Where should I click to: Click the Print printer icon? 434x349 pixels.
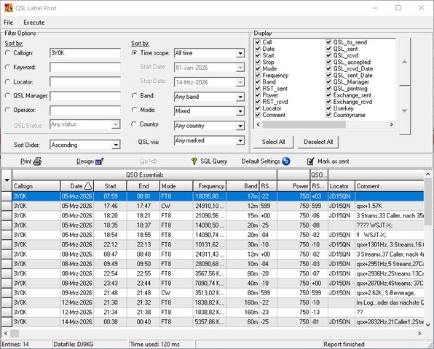[x=37, y=161]
